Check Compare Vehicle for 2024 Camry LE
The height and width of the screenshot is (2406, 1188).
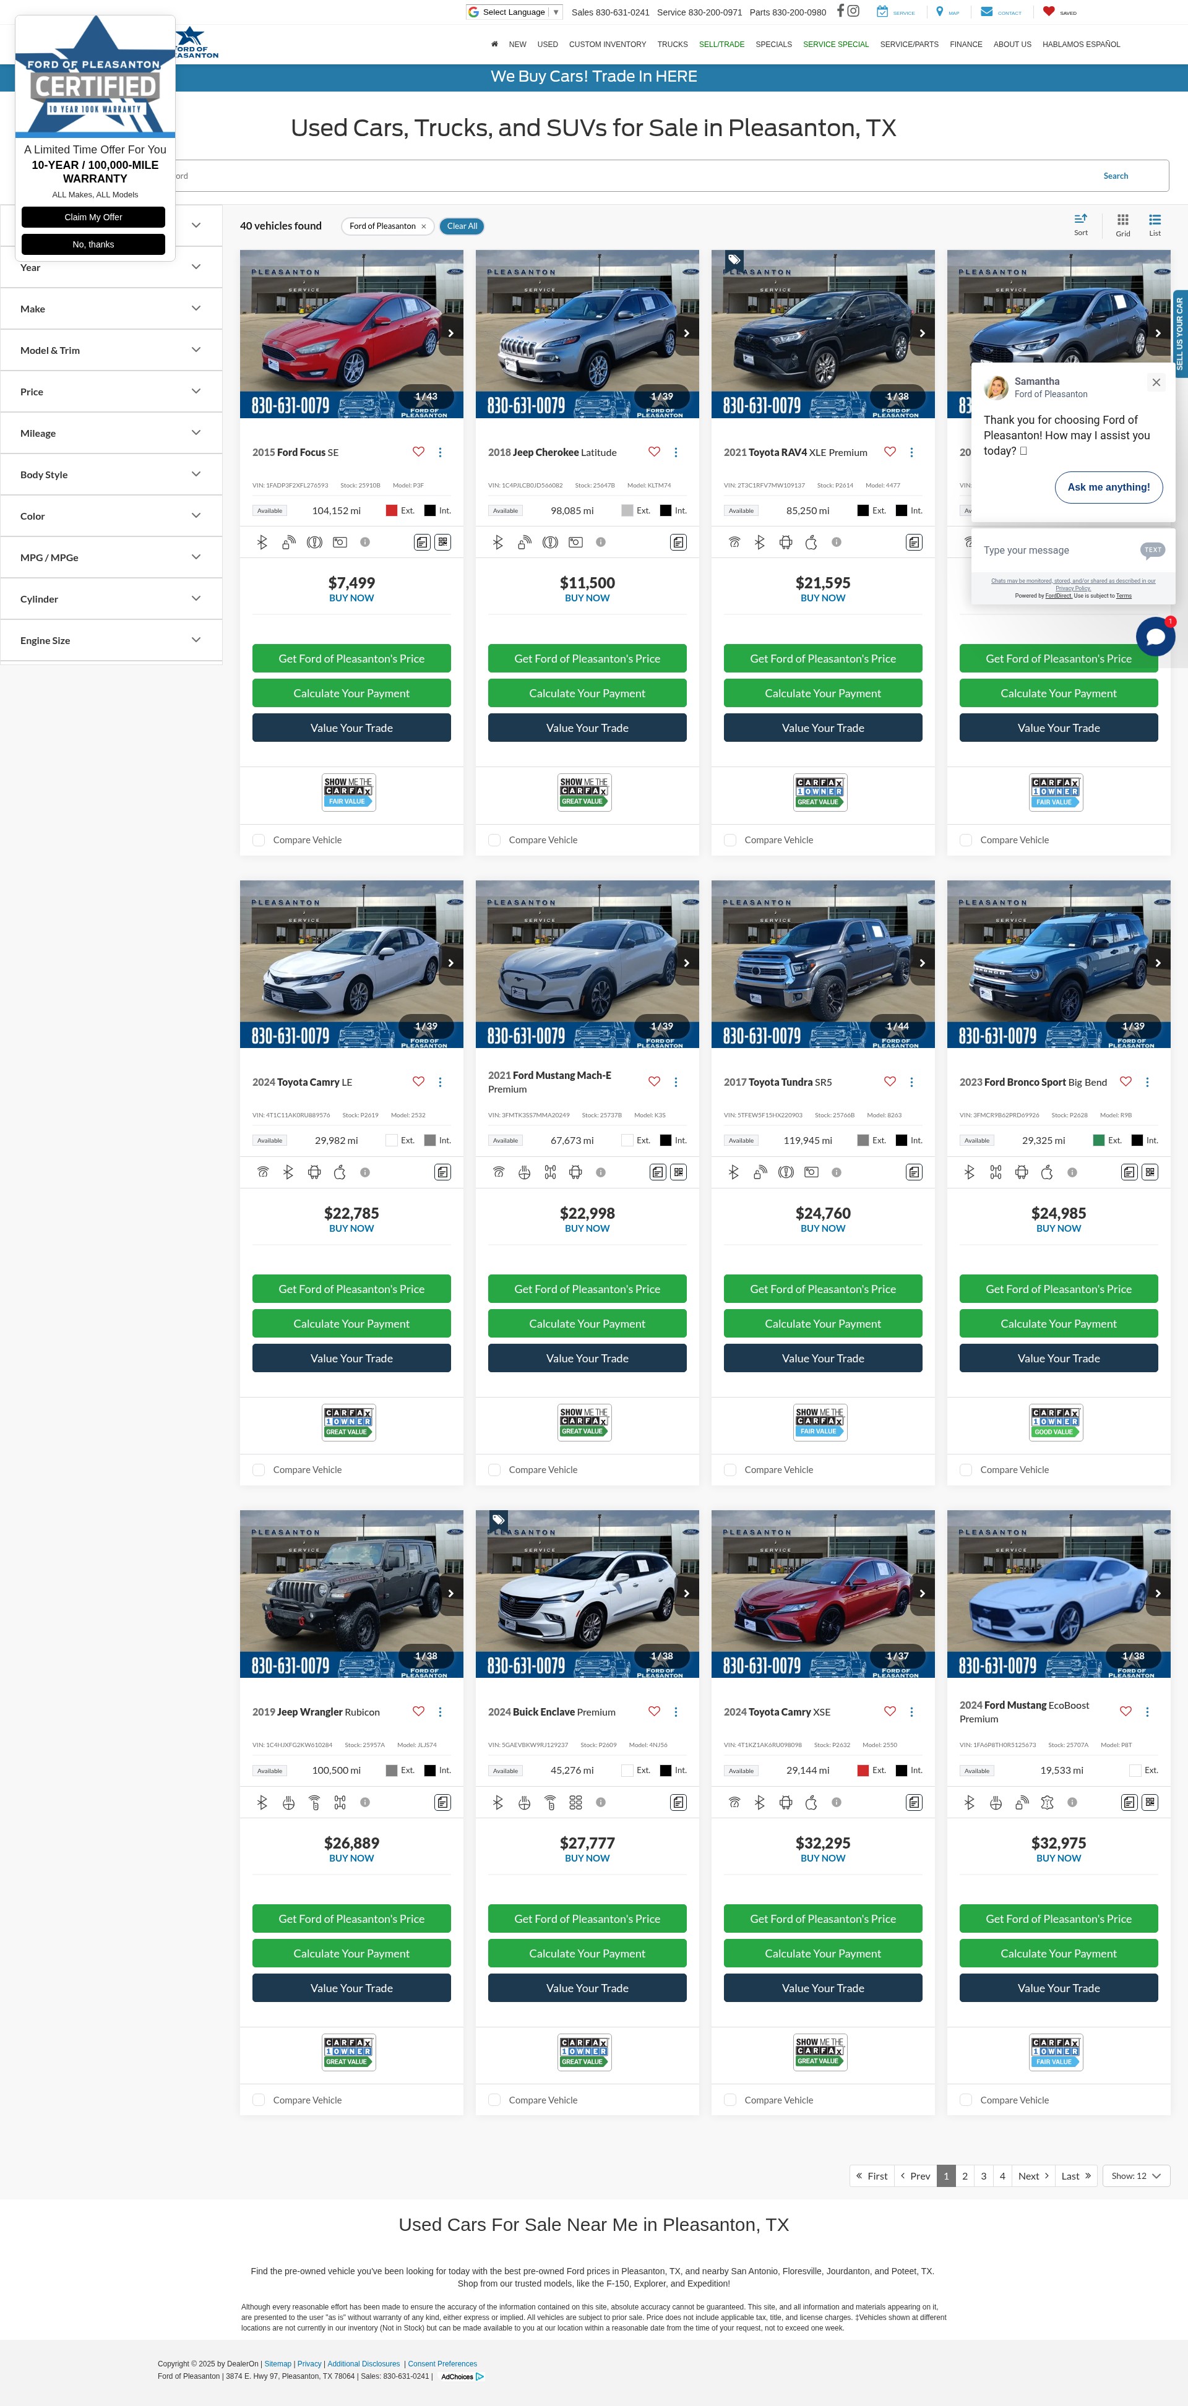259,1469
